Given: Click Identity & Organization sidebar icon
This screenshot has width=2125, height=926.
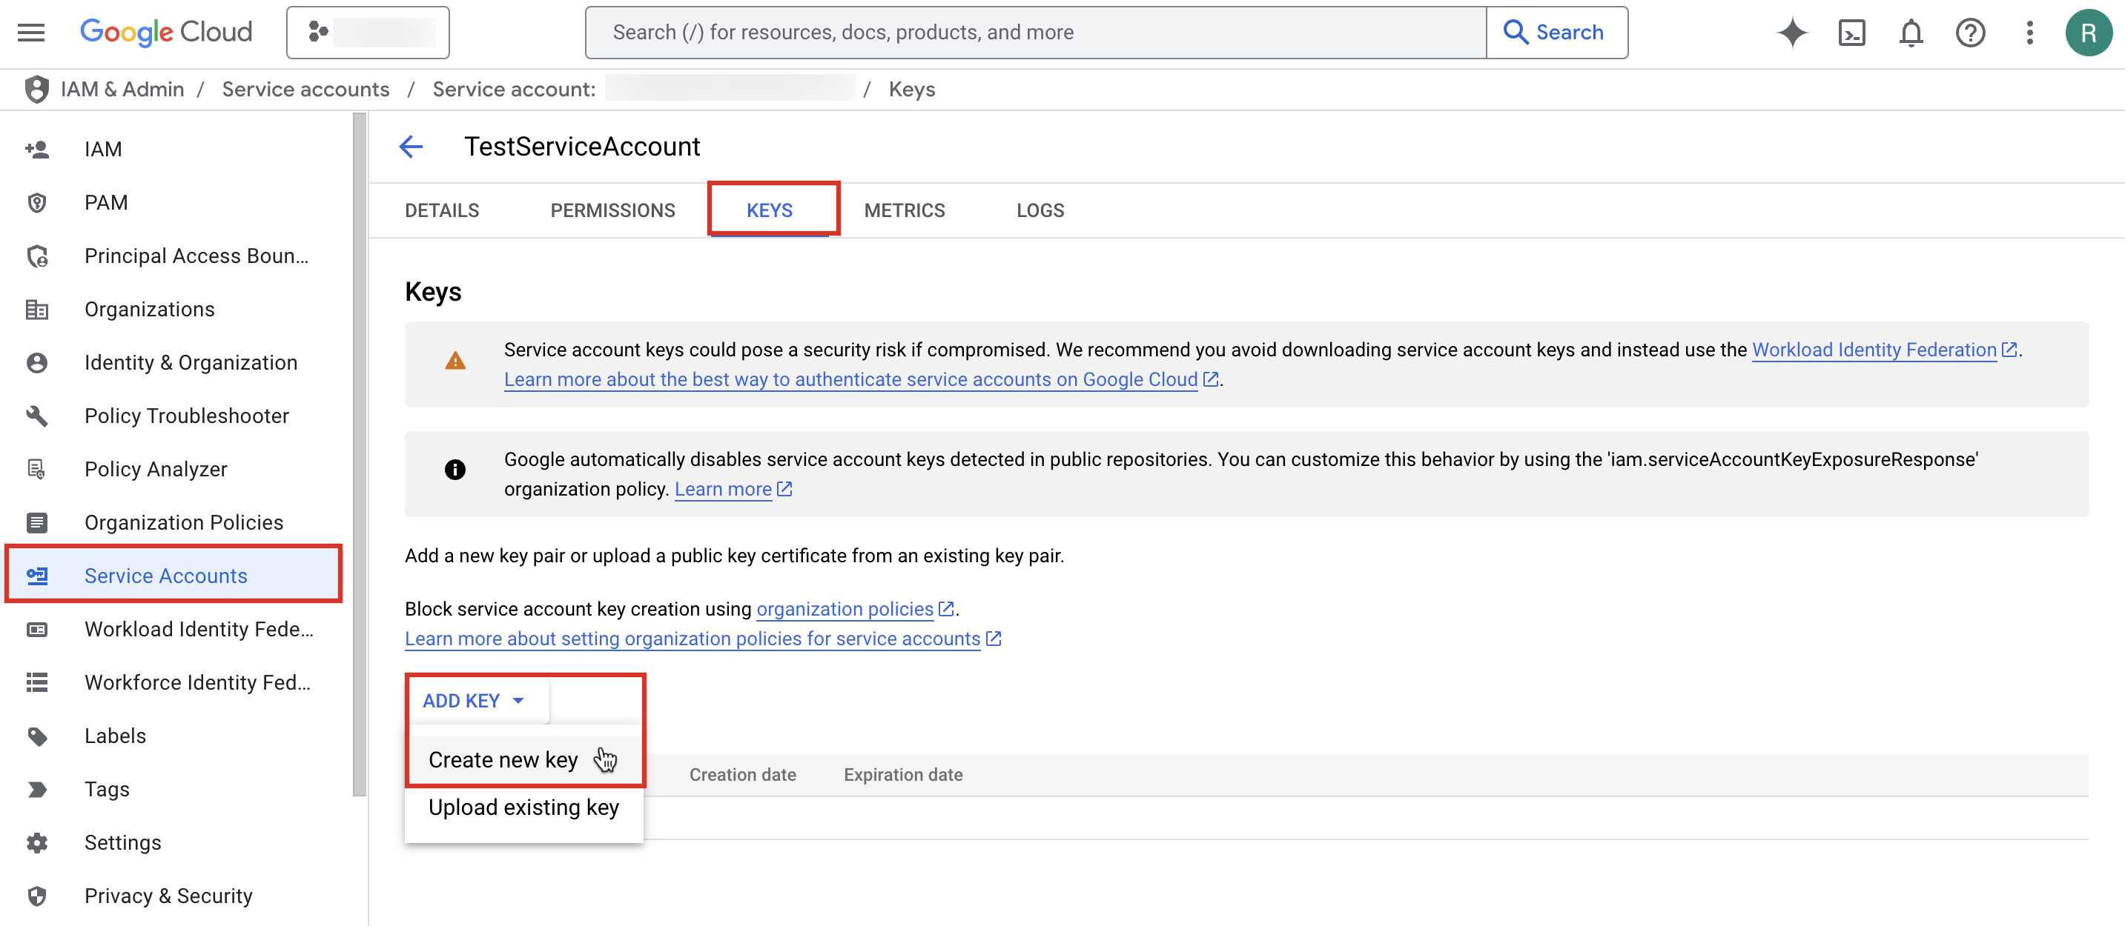Looking at the screenshot, I should click(37, 362).
